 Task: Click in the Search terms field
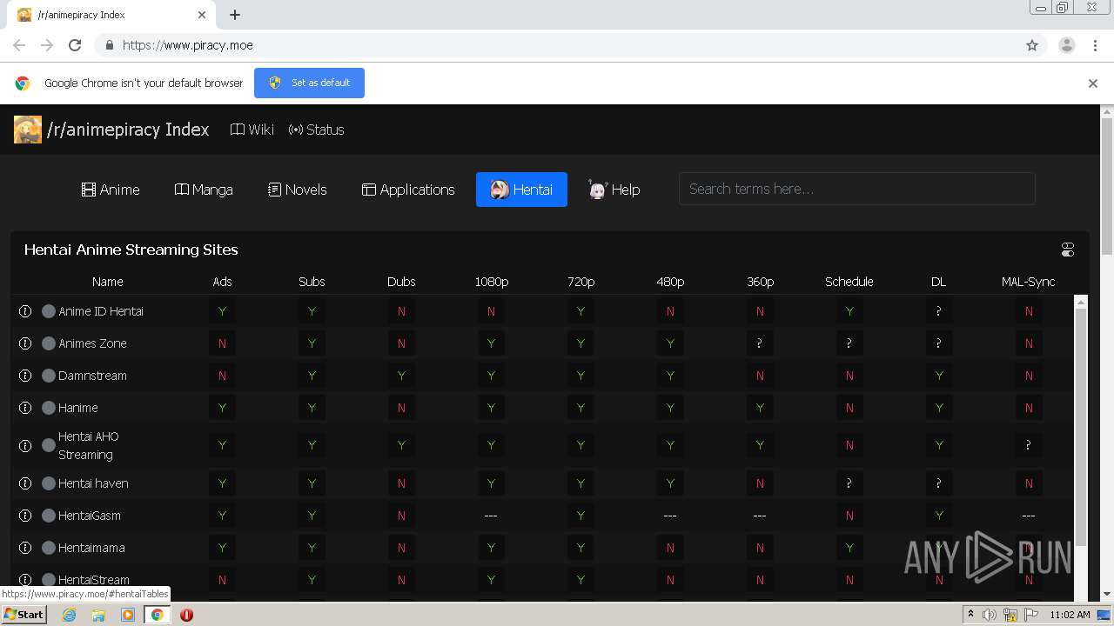point(856,189)
